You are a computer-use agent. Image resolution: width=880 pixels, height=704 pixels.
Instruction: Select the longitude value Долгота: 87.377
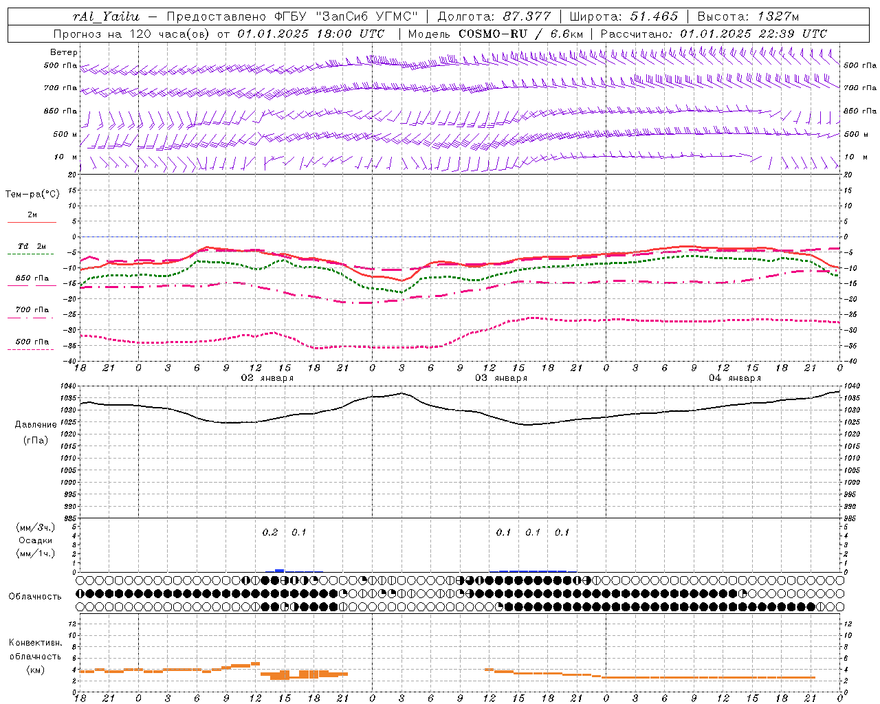(x=496, y=16)
